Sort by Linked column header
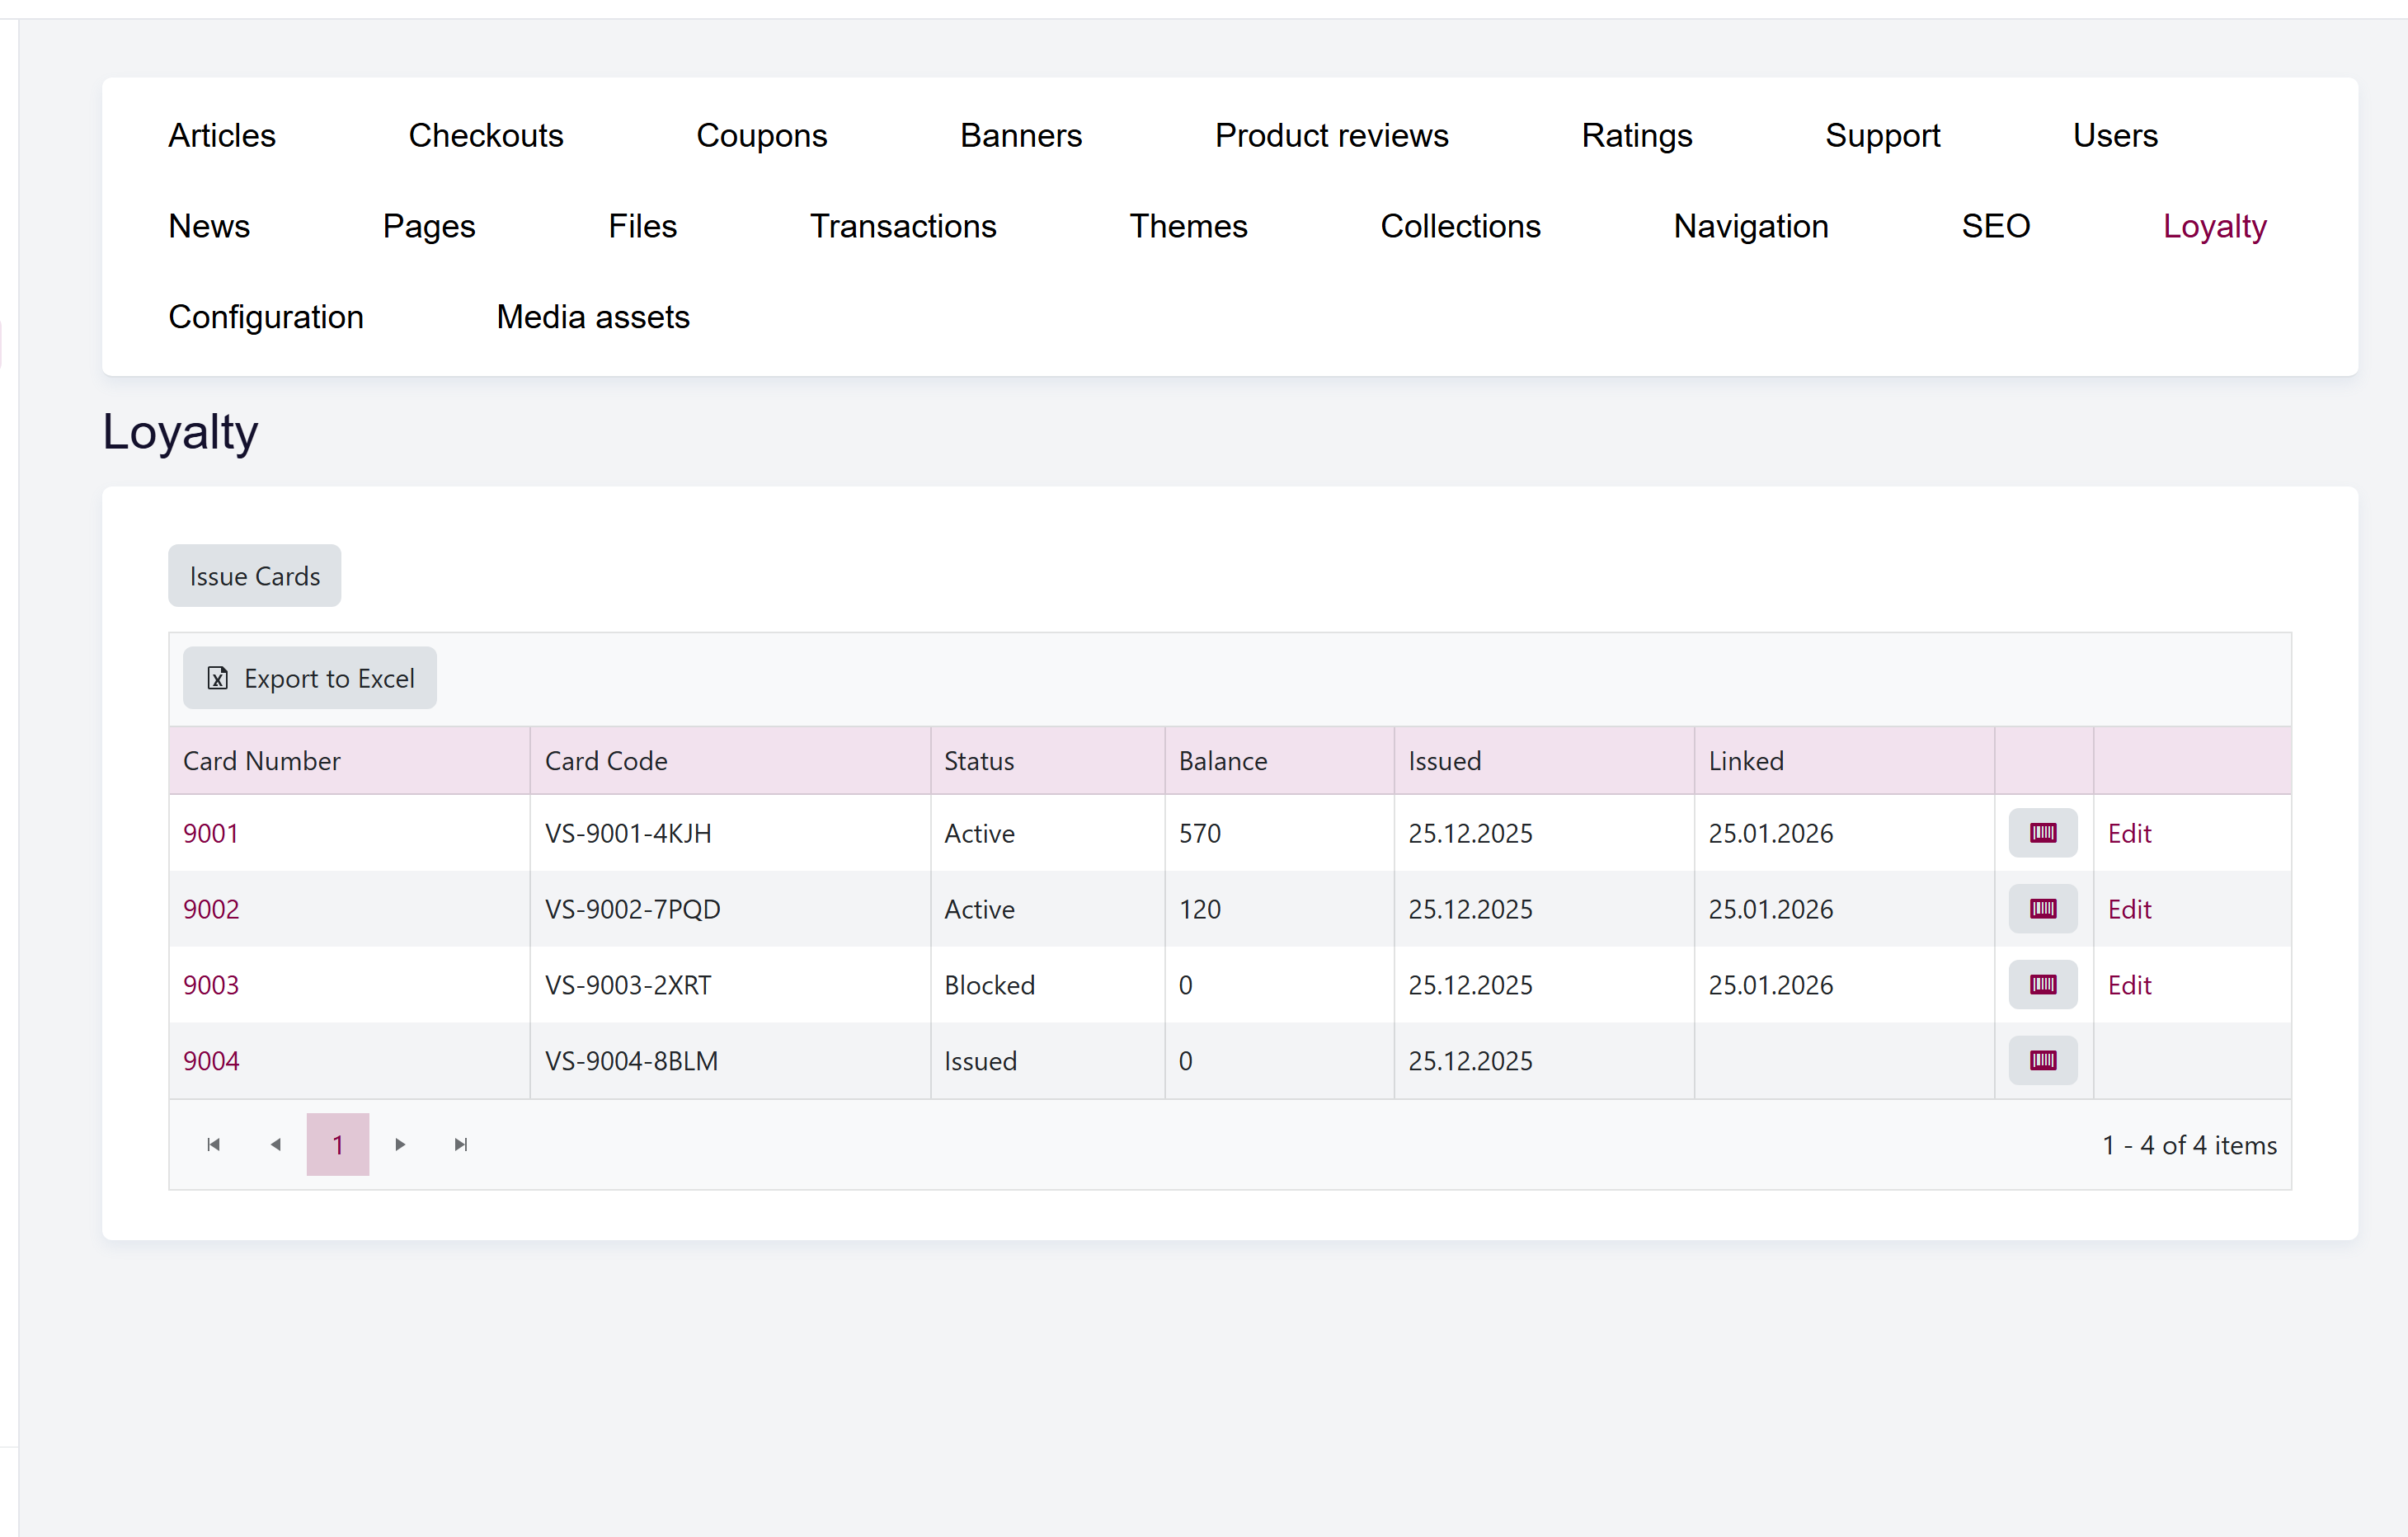This screenshot has width=2408, height=1537. click(x=1845, y=761)
